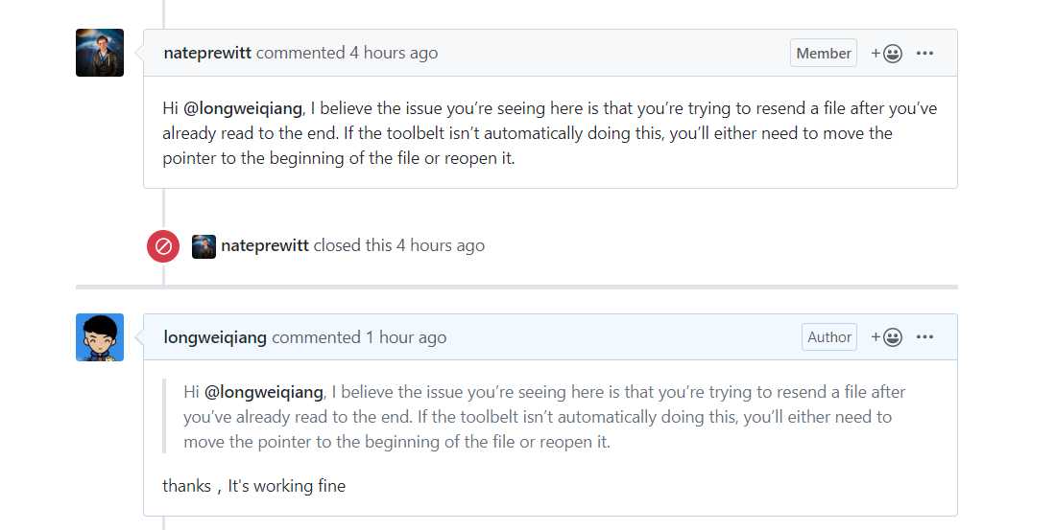
Task: Click nateprewitt's large profile avatar
Action: [x=100, y=53]
